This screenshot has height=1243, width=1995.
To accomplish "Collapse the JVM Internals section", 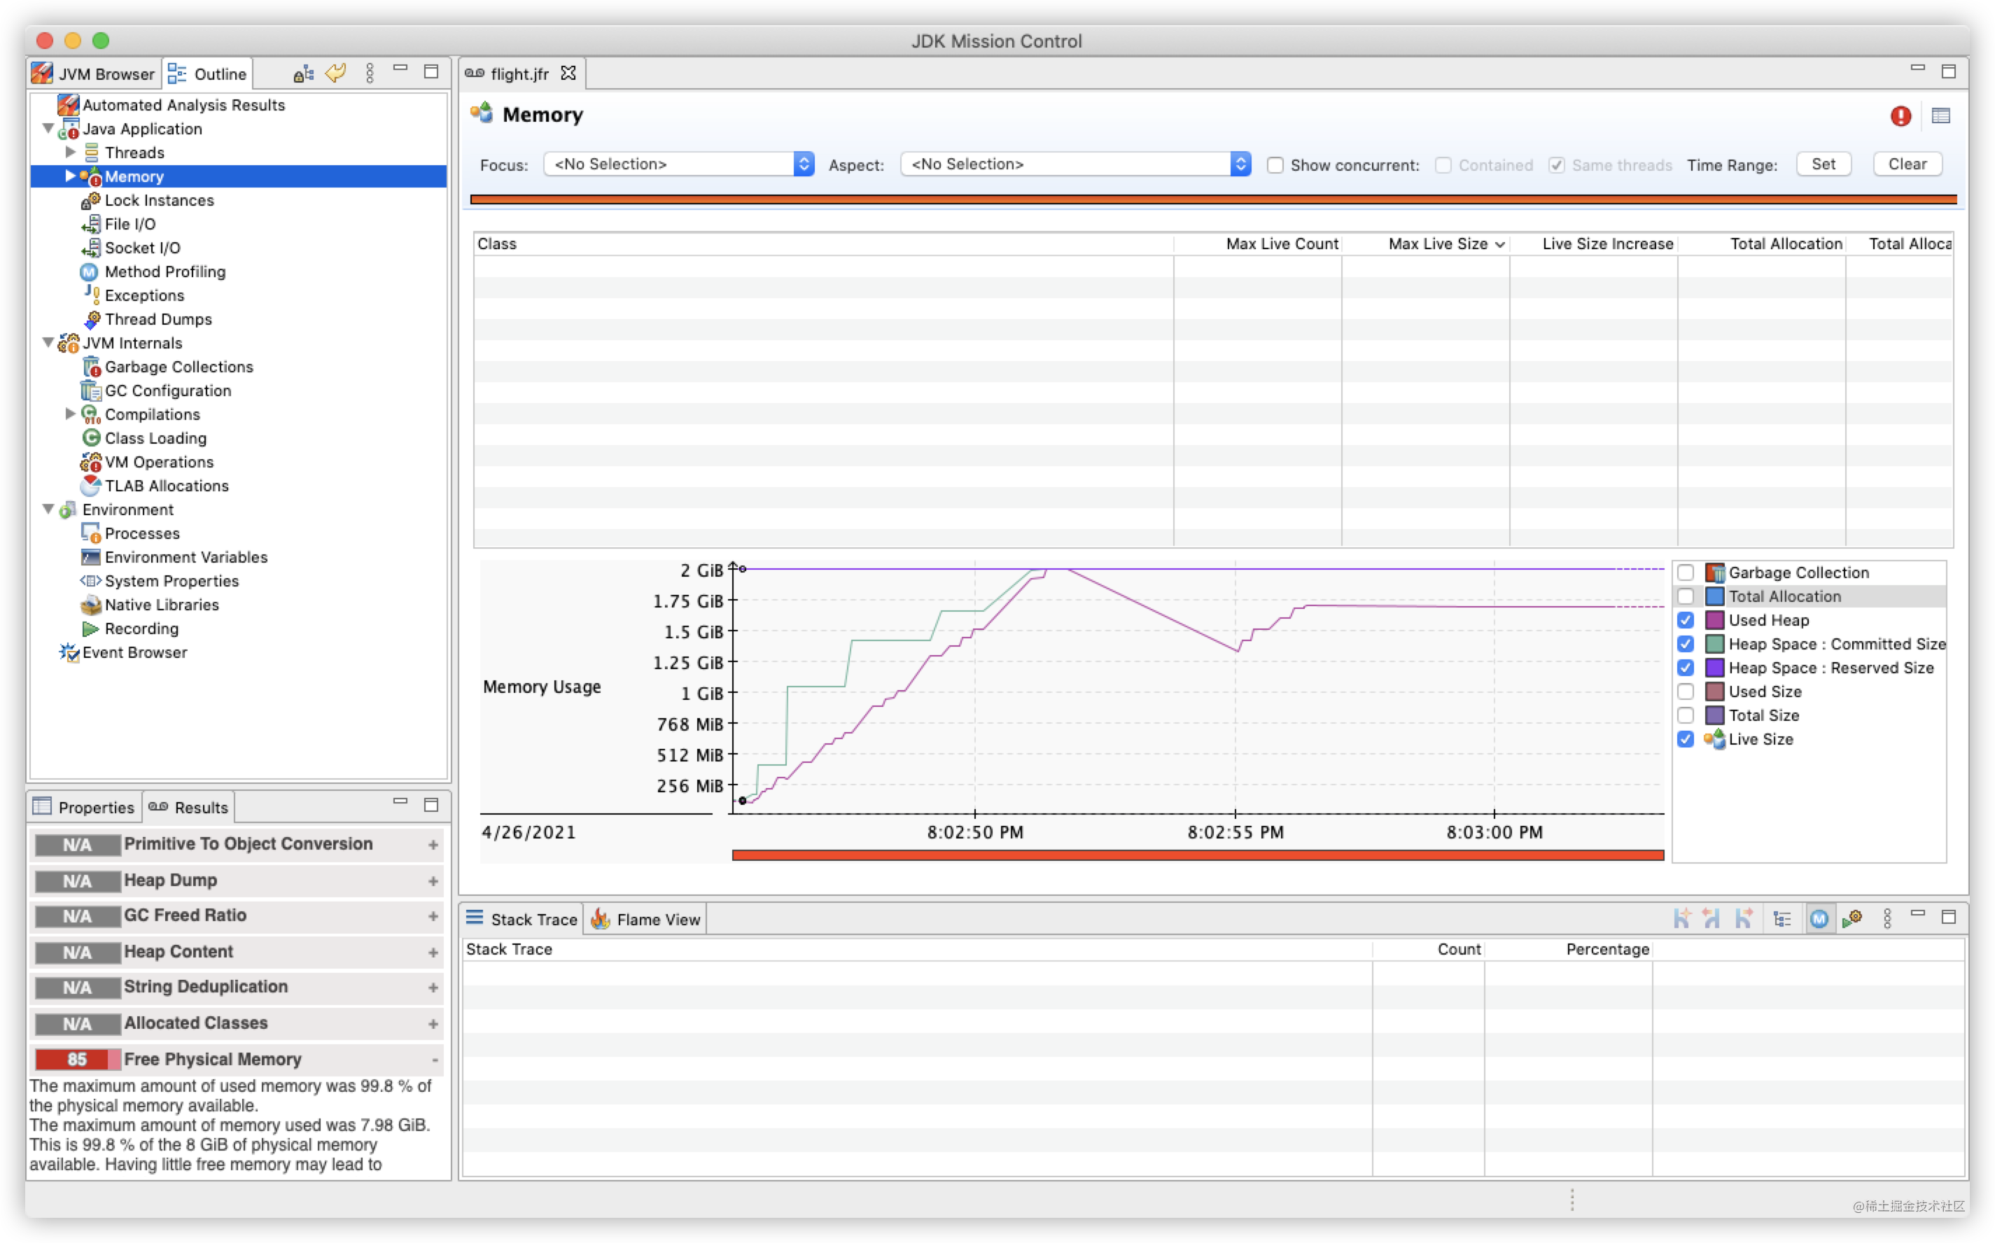I will pos(48,343).
